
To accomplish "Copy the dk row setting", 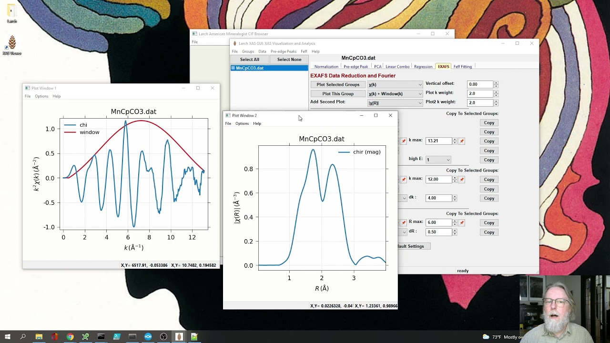I will click(x=489, y=198).
